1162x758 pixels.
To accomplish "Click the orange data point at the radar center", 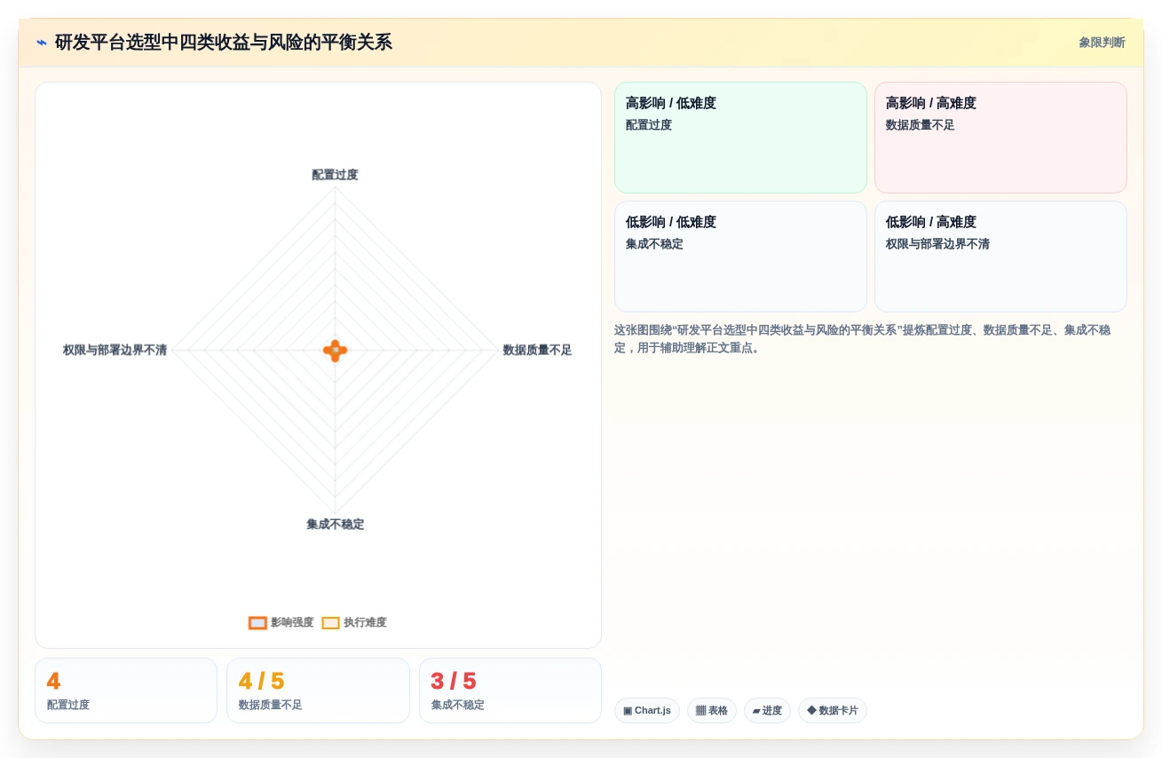I will [x=335, y=351].
